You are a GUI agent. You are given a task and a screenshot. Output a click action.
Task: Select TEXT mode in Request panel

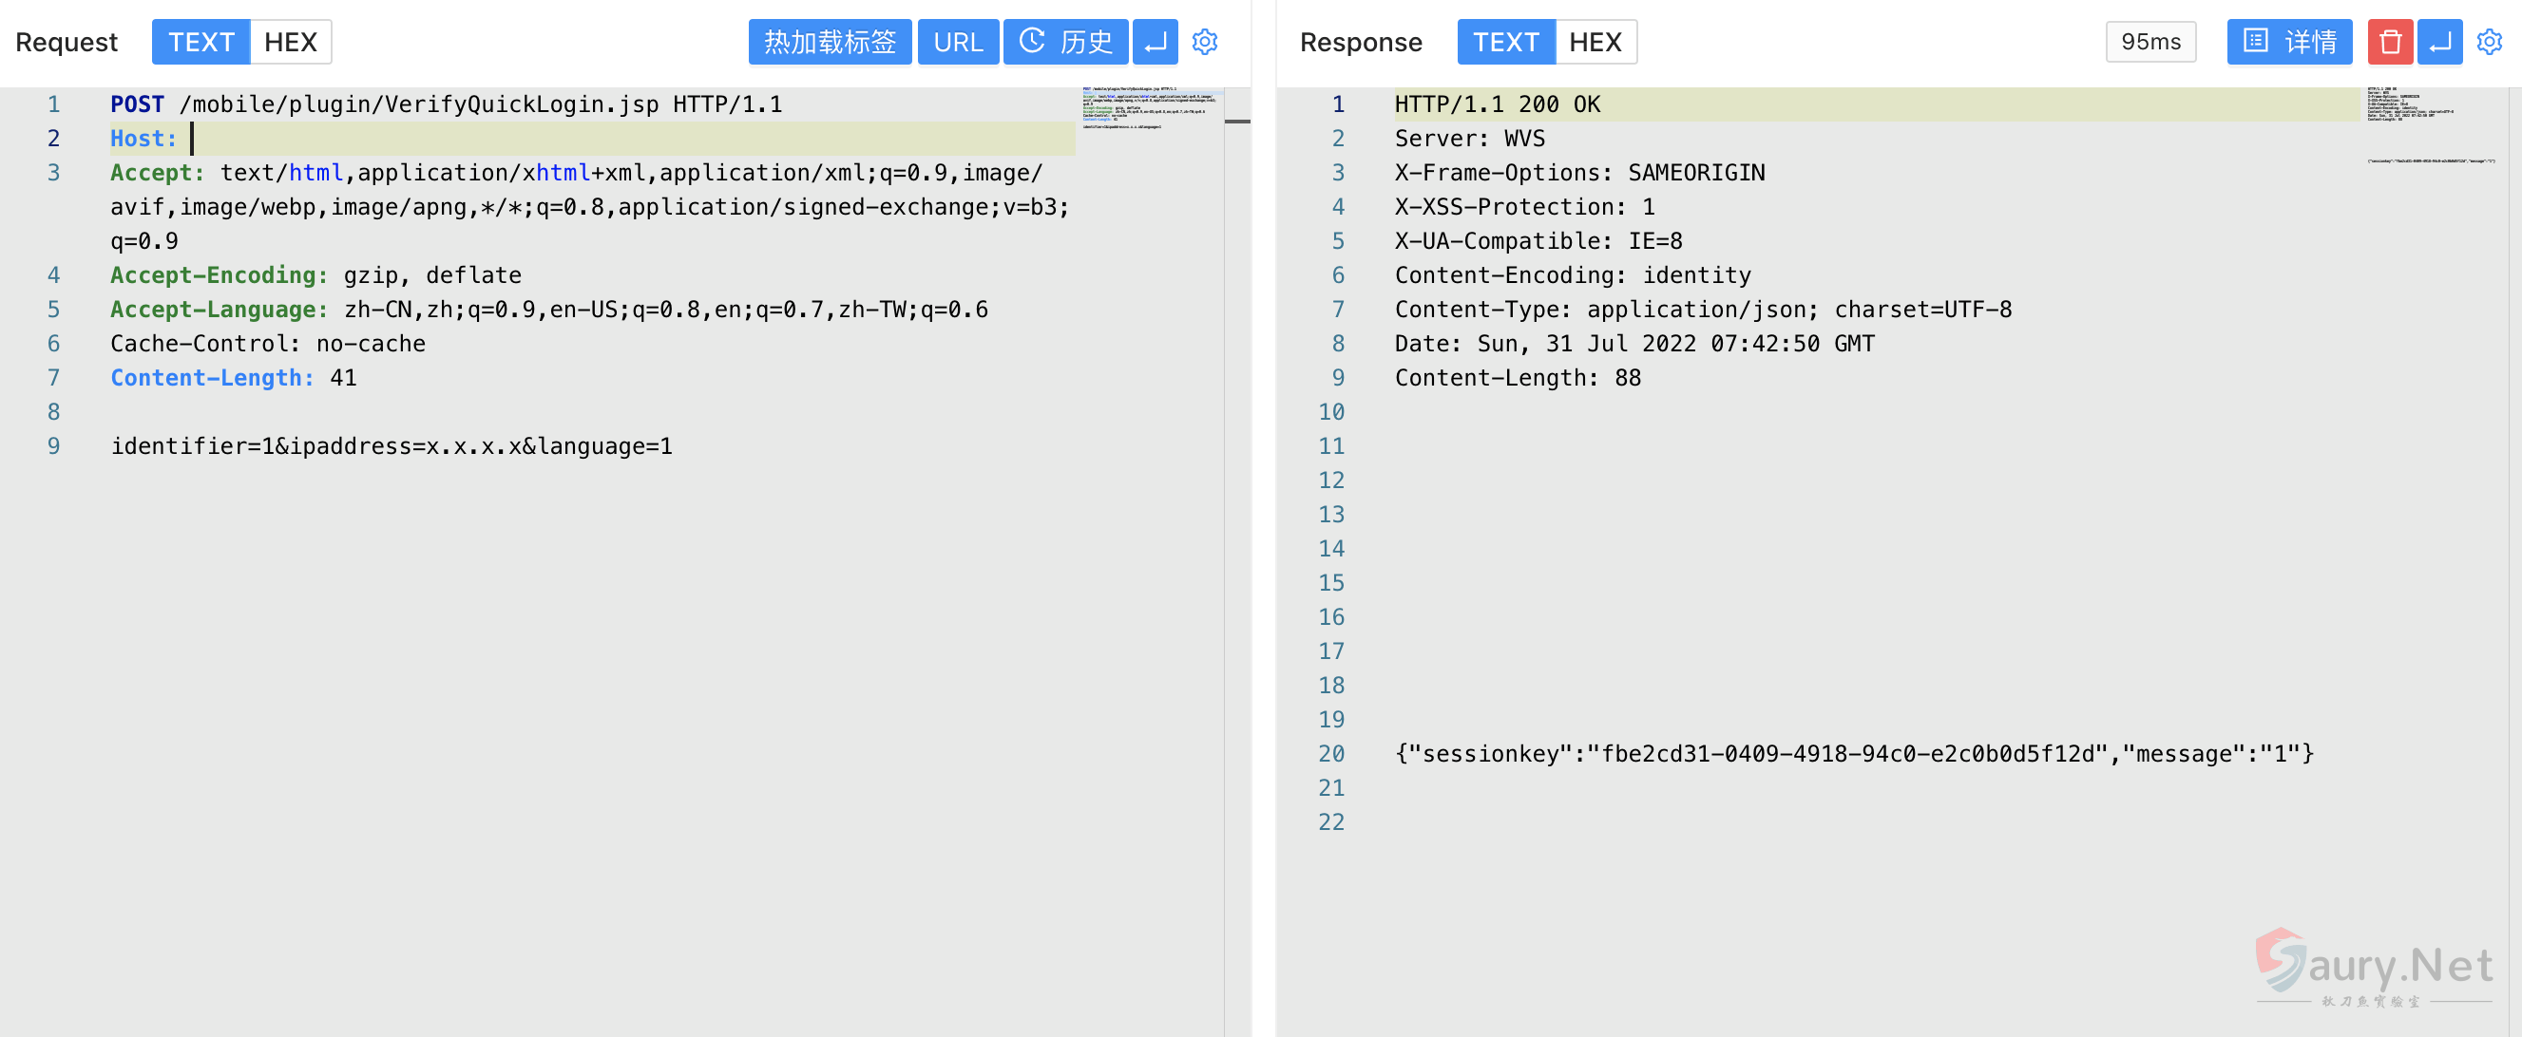(x=201, y=42)
